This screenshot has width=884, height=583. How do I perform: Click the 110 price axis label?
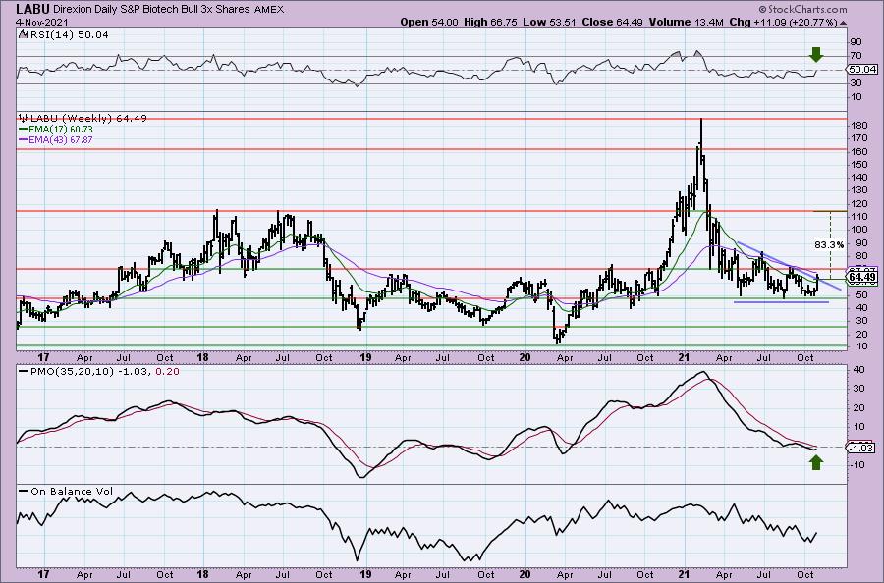click(x=858, y=216)
